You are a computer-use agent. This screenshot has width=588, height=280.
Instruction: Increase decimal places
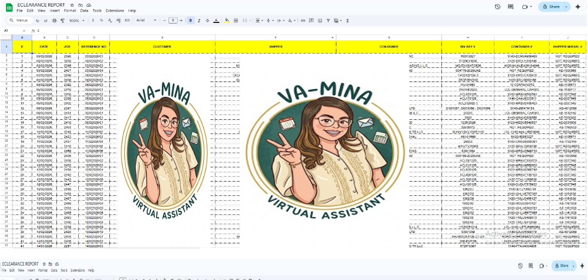point(119,21)
